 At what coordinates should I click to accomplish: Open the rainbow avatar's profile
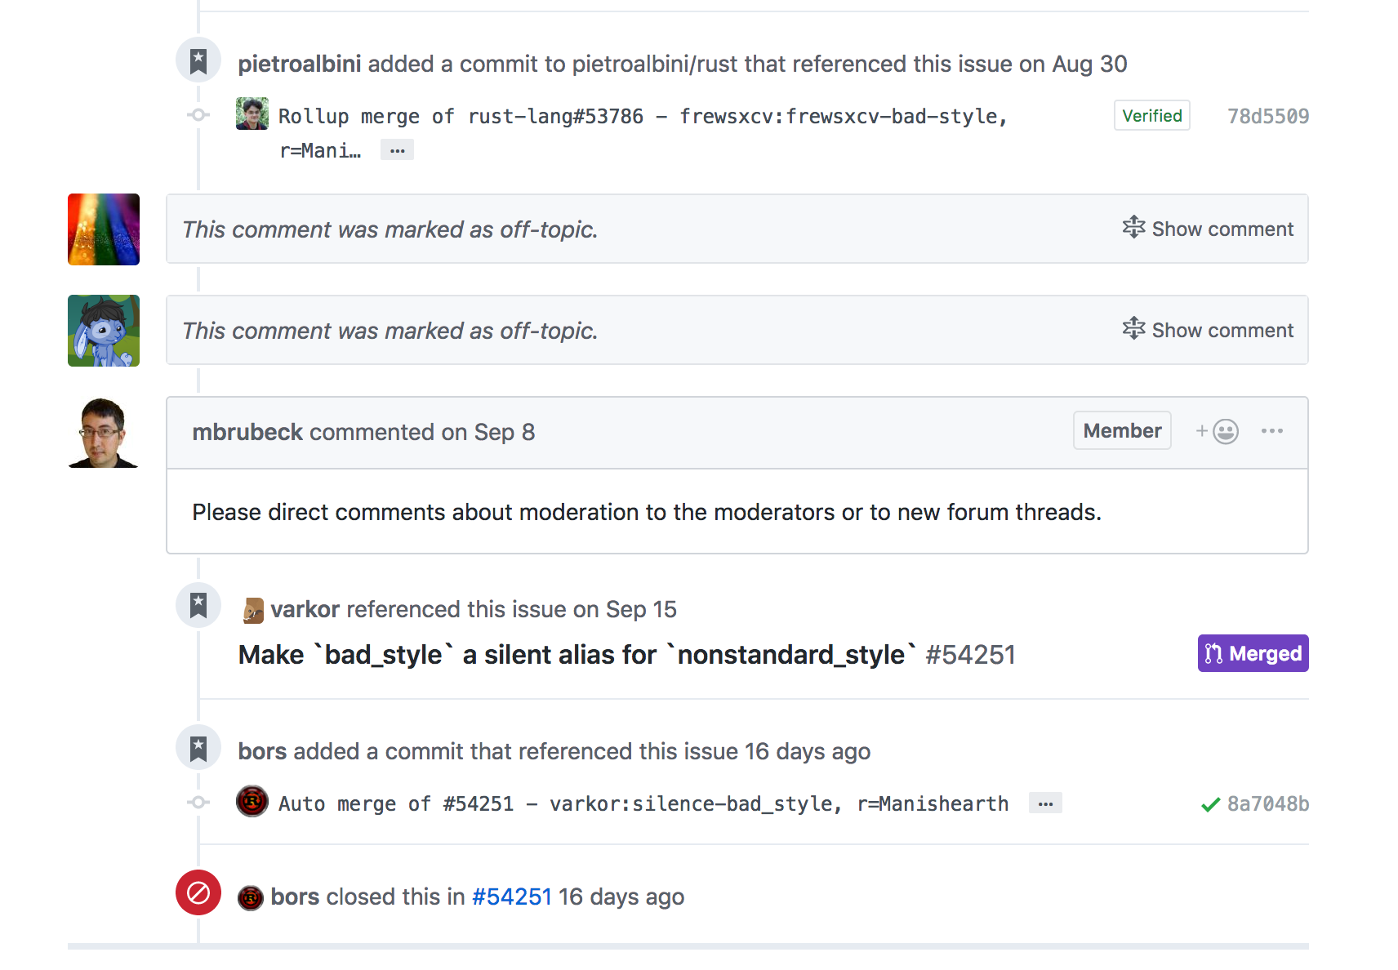point(104,229)
